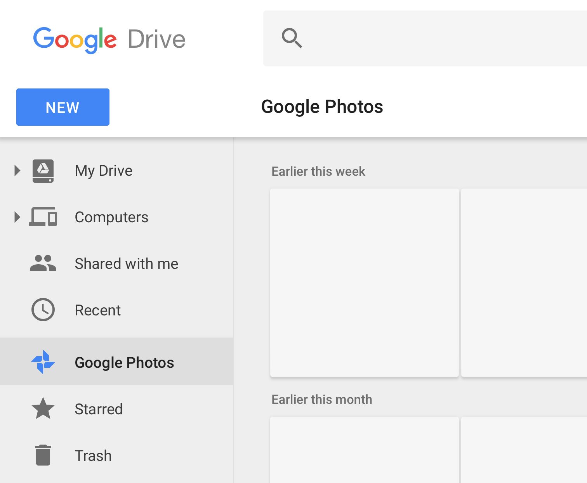
Task: Click the Trash bin icon
Action: [x=43, y=455]
